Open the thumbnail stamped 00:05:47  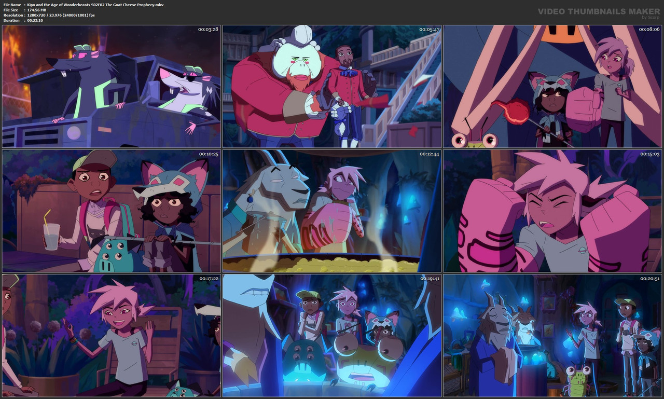(x=332, y=87)
